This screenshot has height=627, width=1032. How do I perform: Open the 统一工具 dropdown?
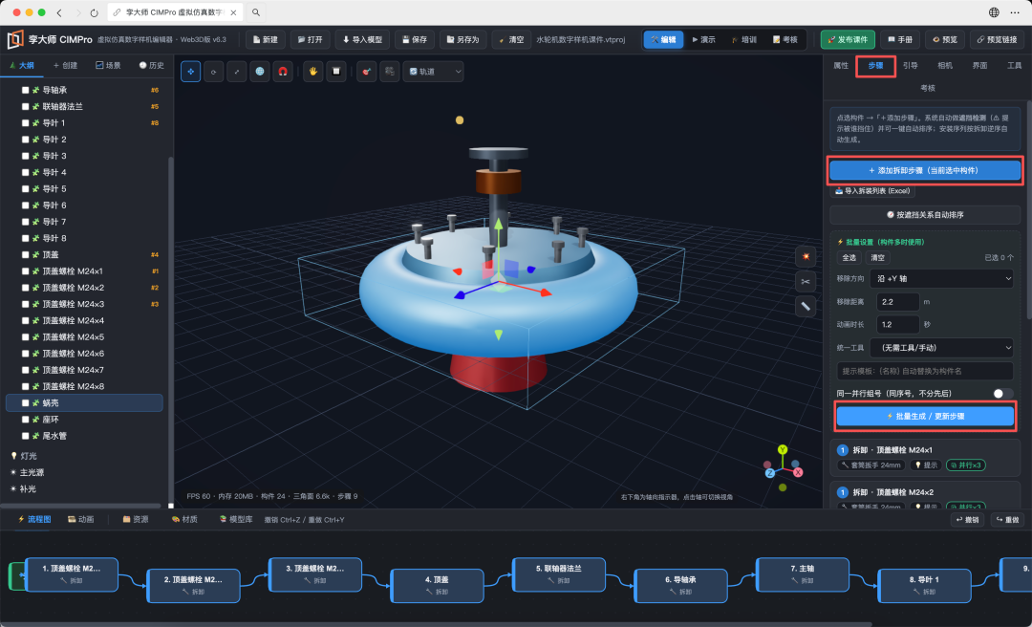[x=941, y=348]
